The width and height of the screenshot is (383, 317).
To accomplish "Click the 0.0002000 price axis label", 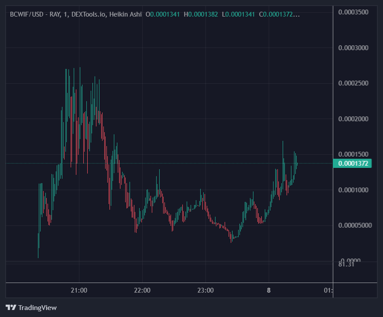I will 353,119.
